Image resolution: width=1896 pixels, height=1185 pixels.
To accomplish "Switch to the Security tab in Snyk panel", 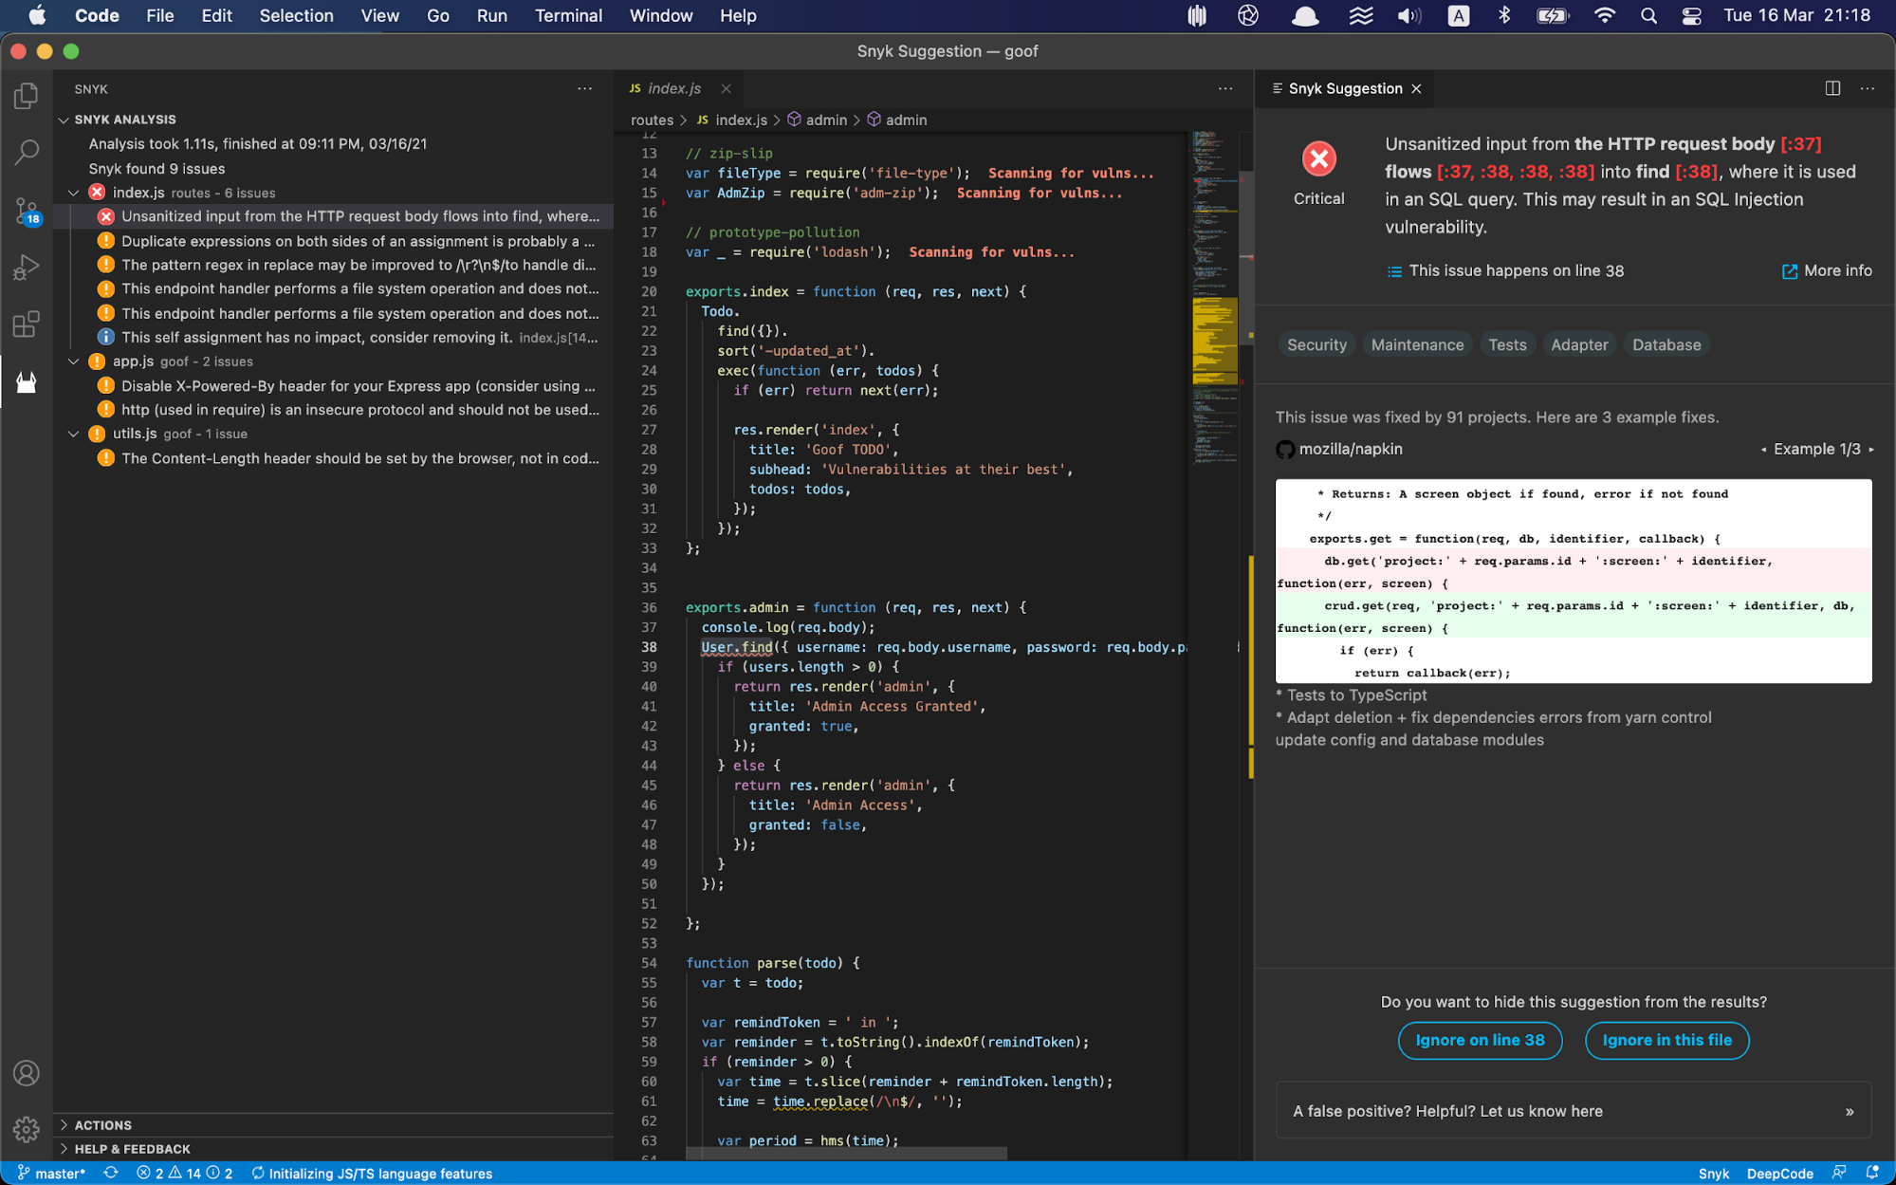I will tap(1317, 344).
